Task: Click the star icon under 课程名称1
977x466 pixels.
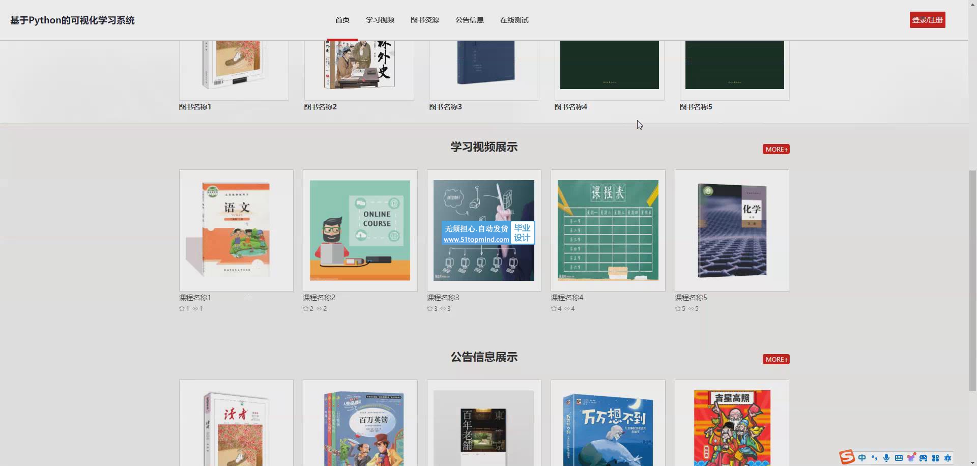Action: tap(182, 309)
